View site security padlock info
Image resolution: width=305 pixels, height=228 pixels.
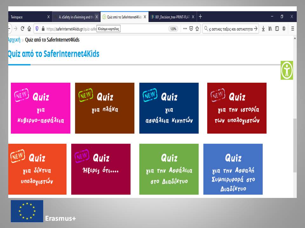[43, 29]
